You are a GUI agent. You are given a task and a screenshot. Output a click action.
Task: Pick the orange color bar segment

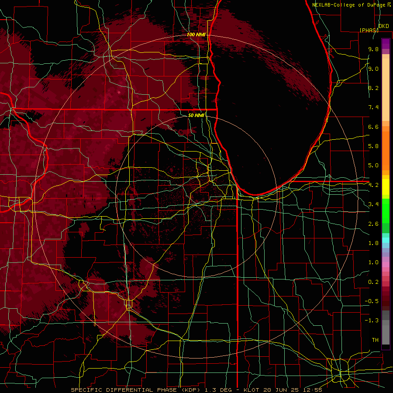point(386,151)
